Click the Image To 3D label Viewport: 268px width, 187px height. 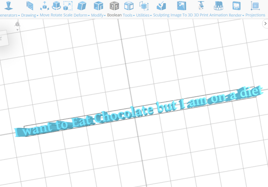pos(182,15)
